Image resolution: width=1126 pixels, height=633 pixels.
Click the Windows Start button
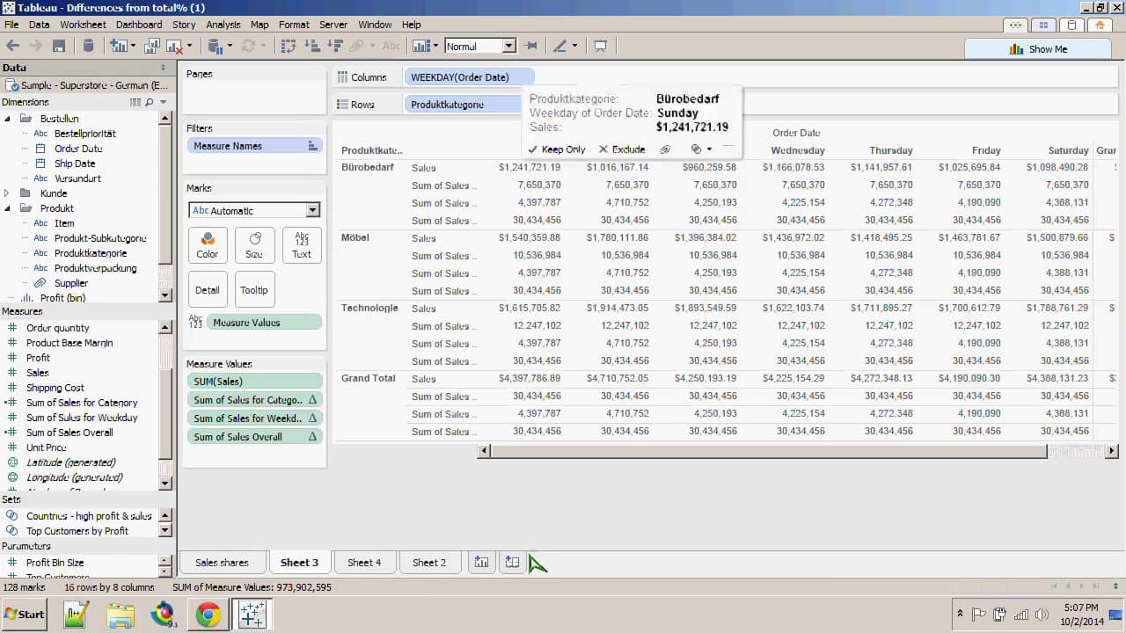[25, 614]
